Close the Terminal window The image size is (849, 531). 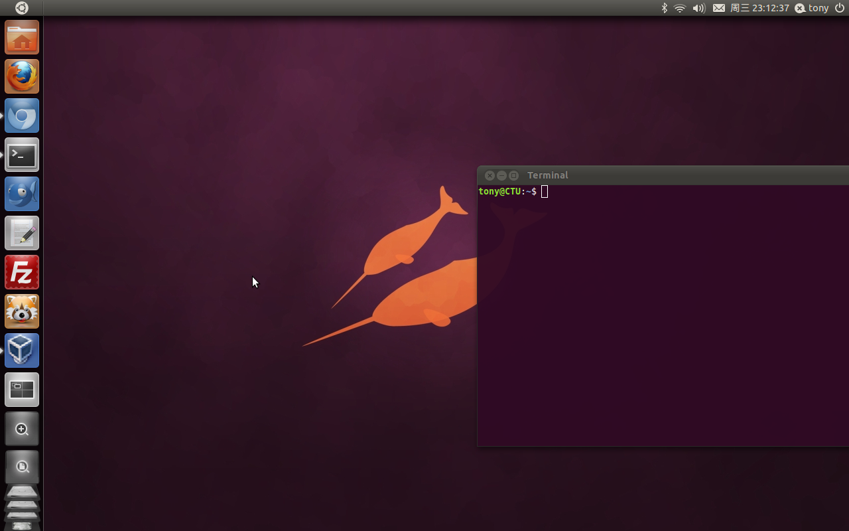(490, 175)
